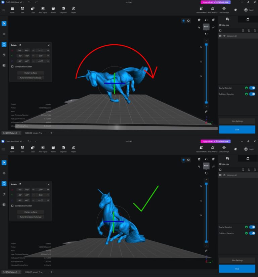
Task: Check Combination Center in the upper Rotate panel
Action: (12, 66)
